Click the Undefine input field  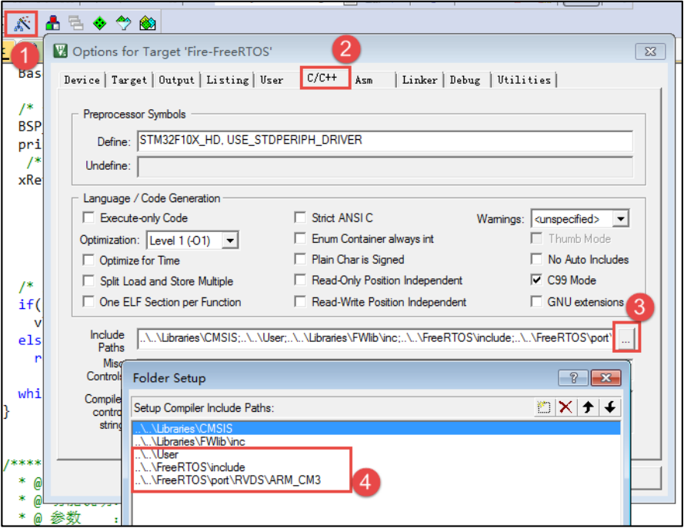click(385, 167)
